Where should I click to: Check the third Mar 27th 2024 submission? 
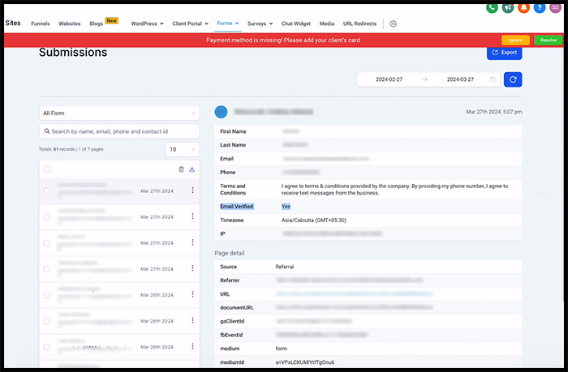coord(47,243)
